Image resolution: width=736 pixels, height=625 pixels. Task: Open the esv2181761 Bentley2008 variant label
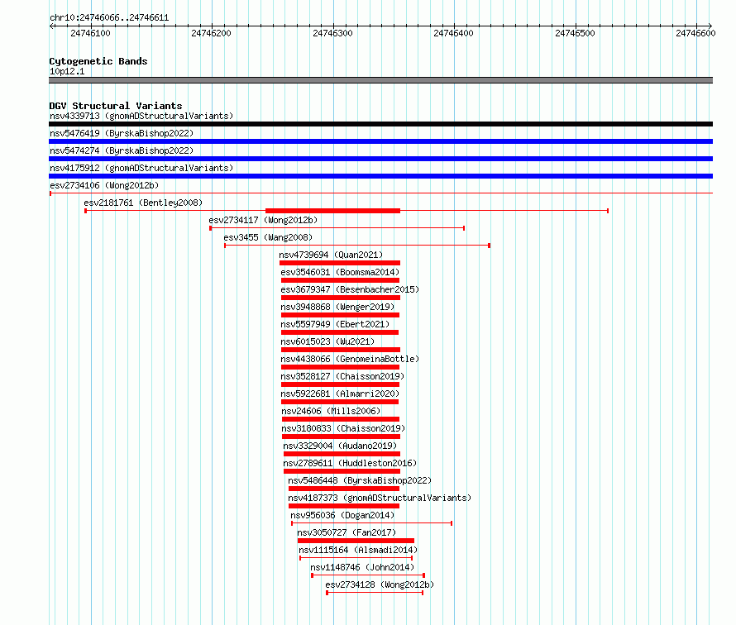click(x=143, y=203)
